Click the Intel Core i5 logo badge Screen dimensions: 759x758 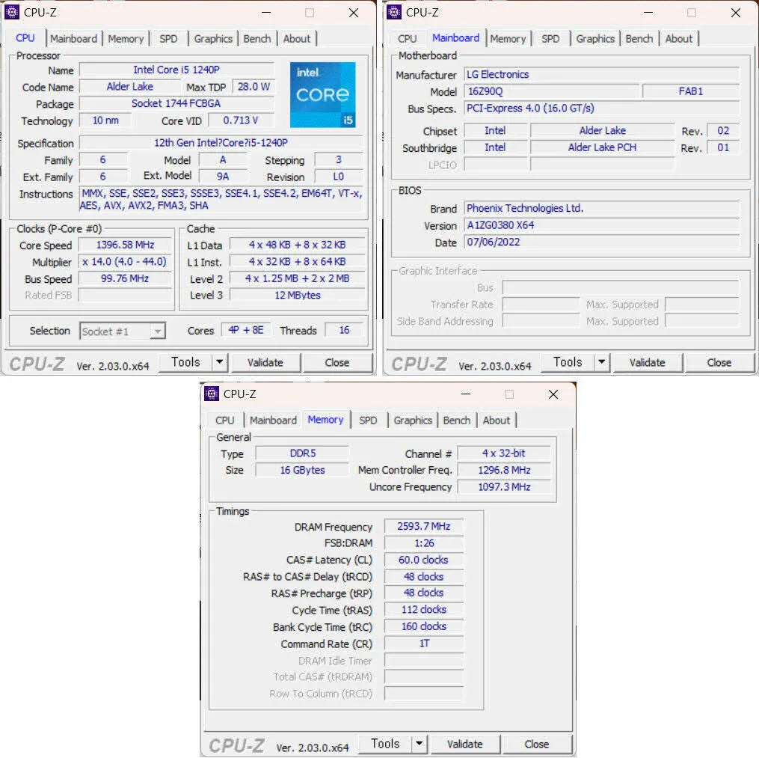(x=322, y=95)
